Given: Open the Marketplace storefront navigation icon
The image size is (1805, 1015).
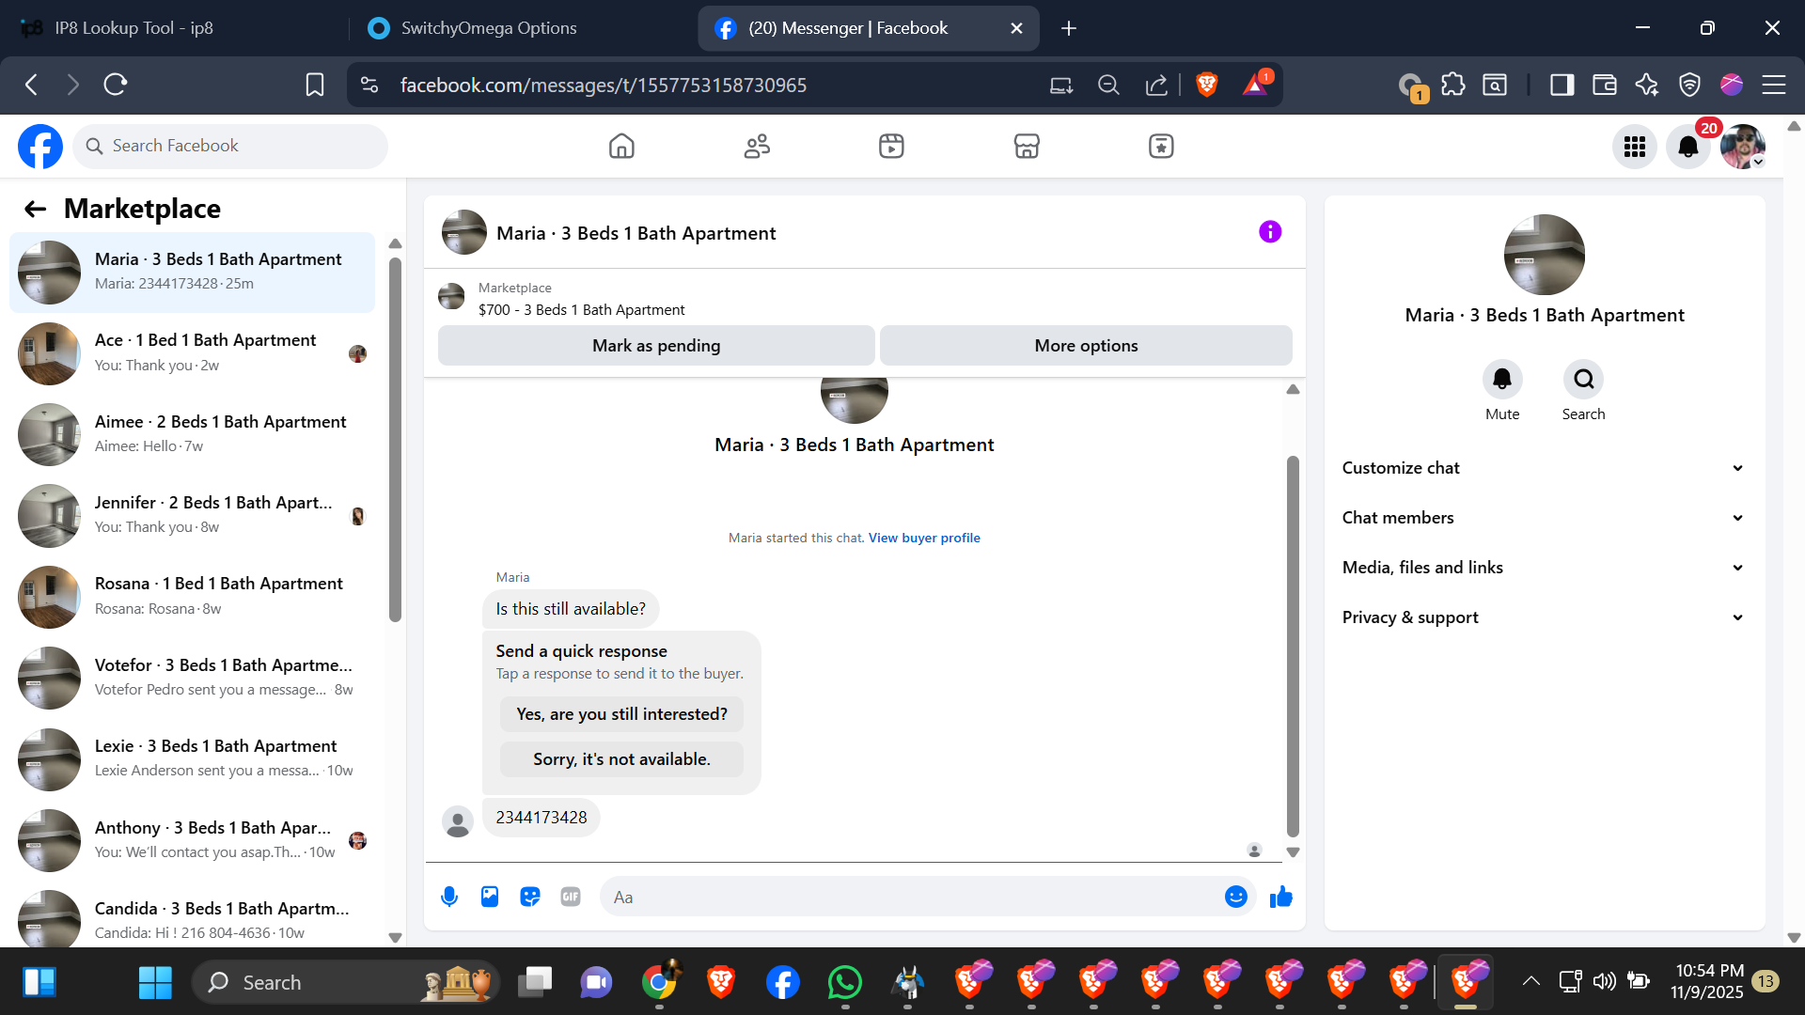Looking at the screenshot, I should click(x=1027, y=146).
